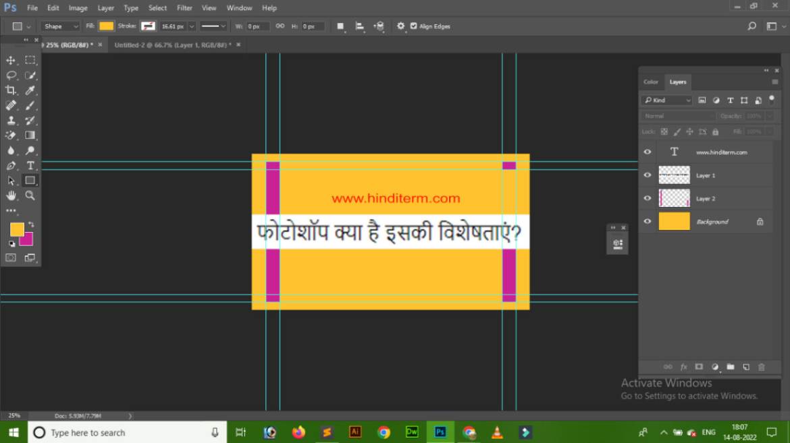Select the Crop tool

[x=10, y=90]
